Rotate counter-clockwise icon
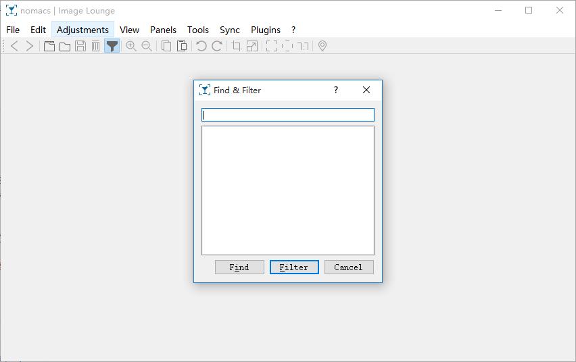Image resolution: width=576 pixels, height=362 pixels. point(201,46)
